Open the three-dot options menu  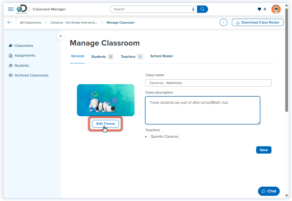[223, 22]
